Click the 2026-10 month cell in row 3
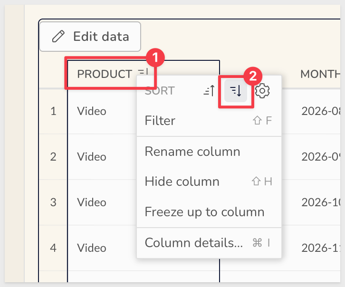 tap(321, 202)
